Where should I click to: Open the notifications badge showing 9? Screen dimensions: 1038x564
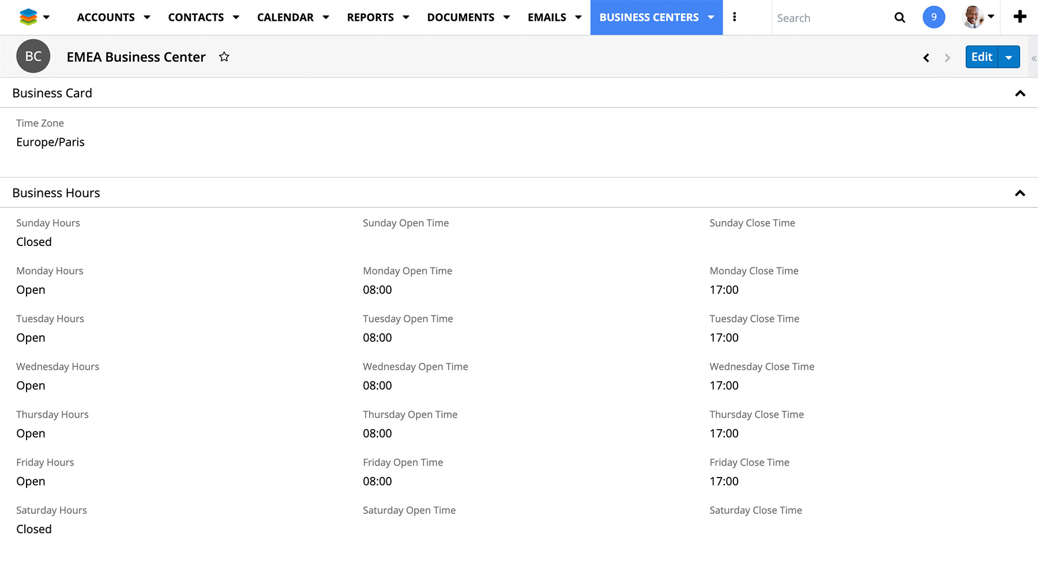[934, 17]
